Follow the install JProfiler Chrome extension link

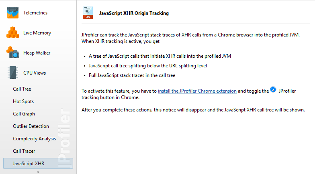[197, 91]
